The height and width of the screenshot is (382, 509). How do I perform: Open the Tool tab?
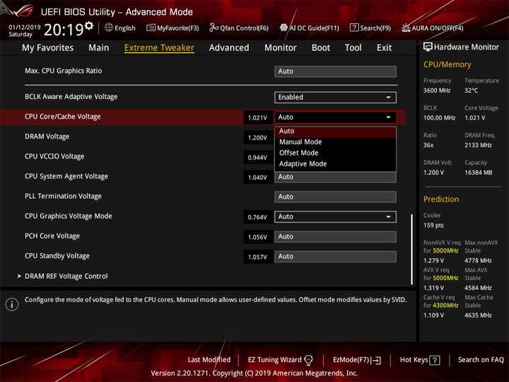(353, 48)
